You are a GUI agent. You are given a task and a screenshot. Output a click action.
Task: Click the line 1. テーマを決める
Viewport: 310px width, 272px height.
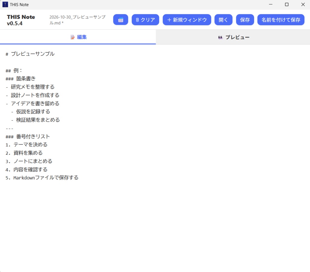coord(27,145)
